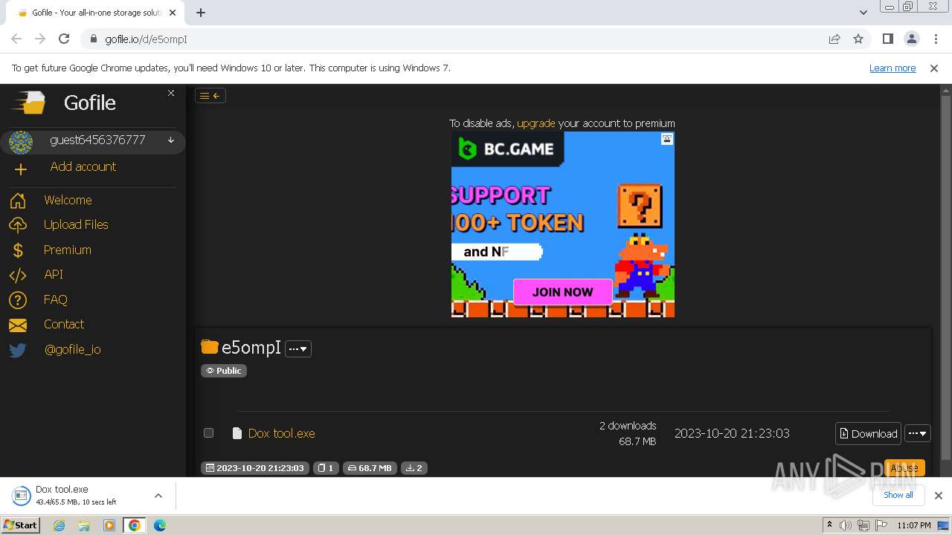The image size is (952, 535).
Task: Click the FAQ question mark icon
Action: [x=18, y=300]
